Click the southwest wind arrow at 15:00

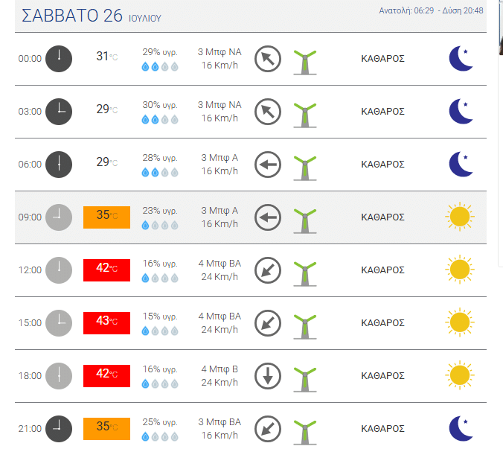point(268,323)
